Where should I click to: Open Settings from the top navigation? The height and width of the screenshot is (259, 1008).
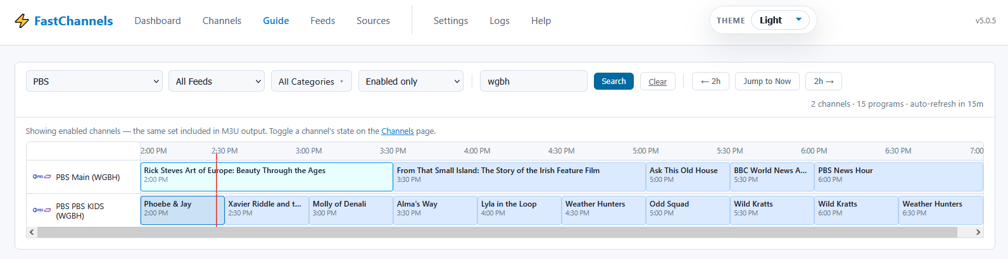tap(451, 21)
